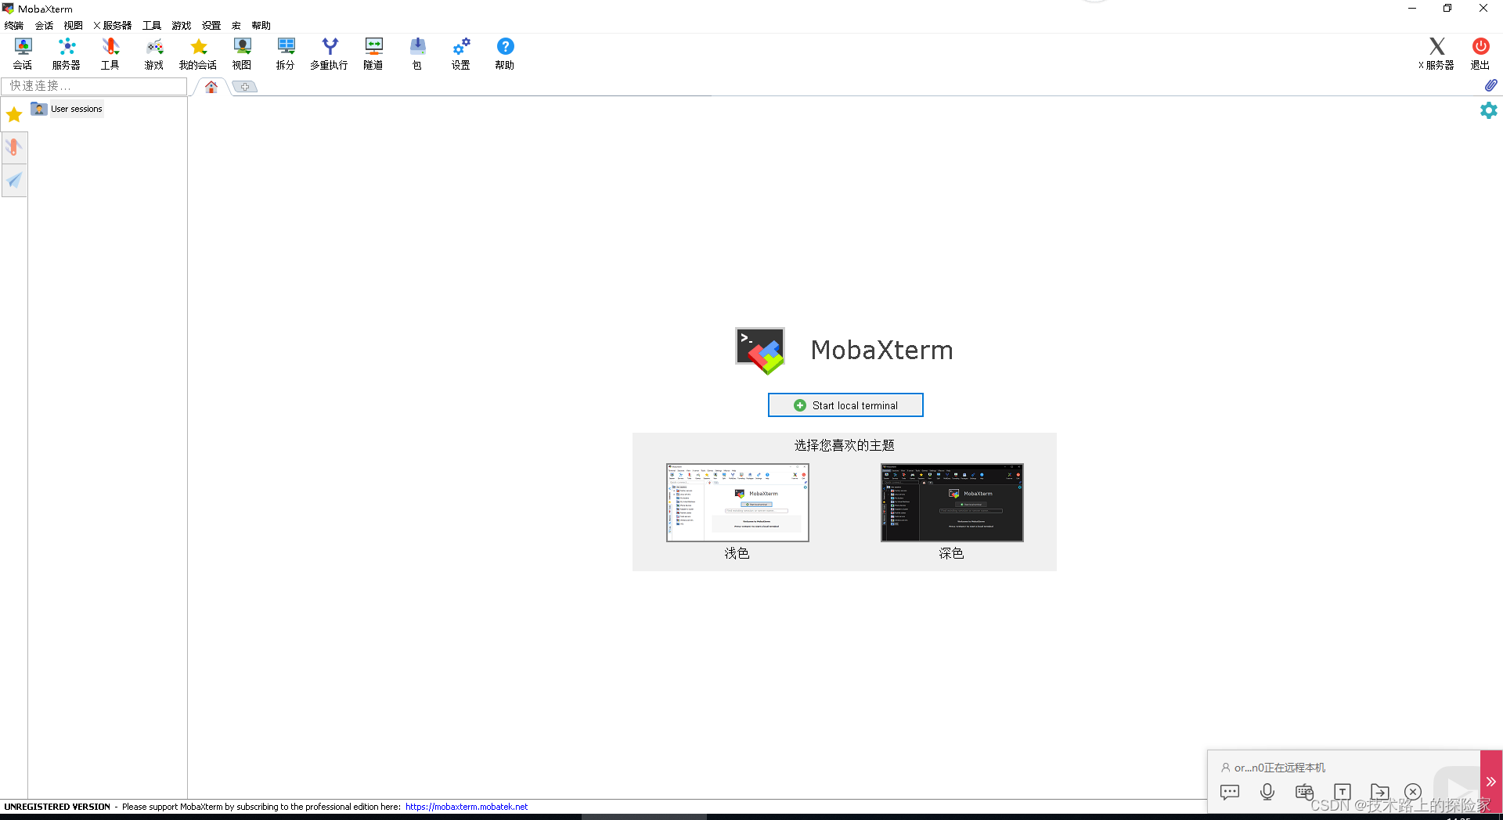This screenshot has height=820, width=1503.
Task: Toggle microphone icon in remote control panel
Action: tap(1267, 792)
